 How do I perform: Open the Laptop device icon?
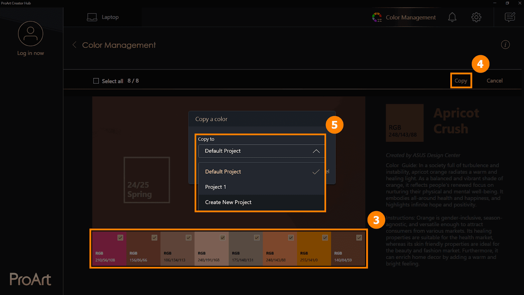(92, 17)
